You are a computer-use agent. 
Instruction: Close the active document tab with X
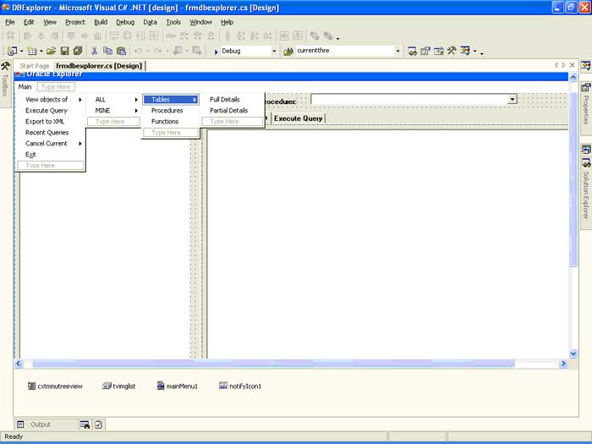tap(573, 65)
